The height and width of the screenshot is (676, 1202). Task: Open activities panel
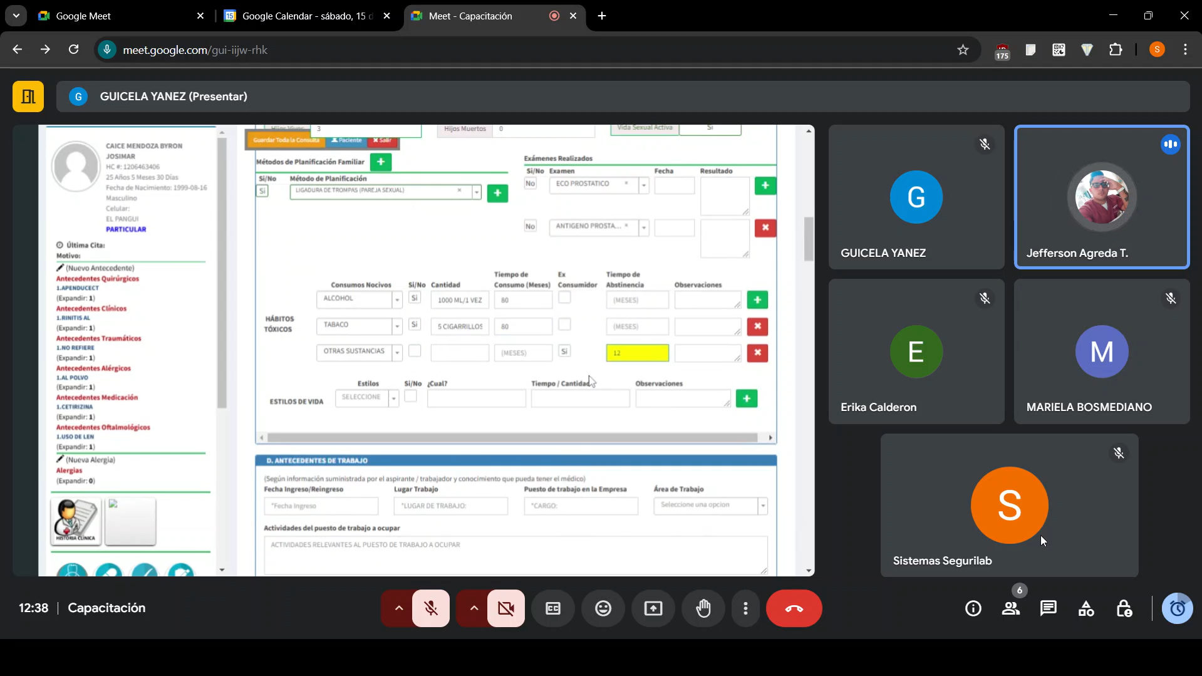(1086, 608)
